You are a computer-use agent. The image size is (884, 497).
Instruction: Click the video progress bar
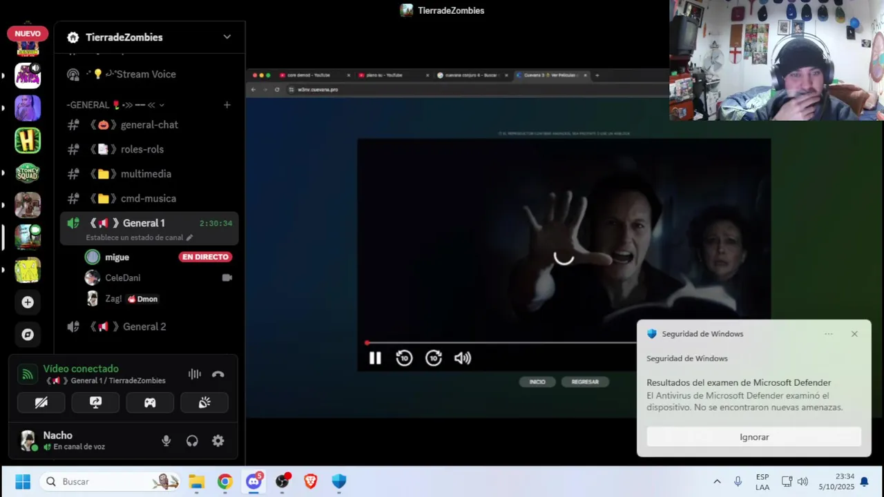(500, 342)
